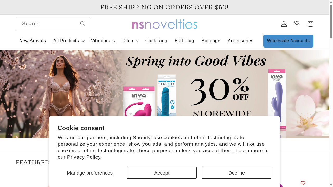Screen dimensions: 333x187
Task: Open the Butt Plug category
Action: [184, 41]
